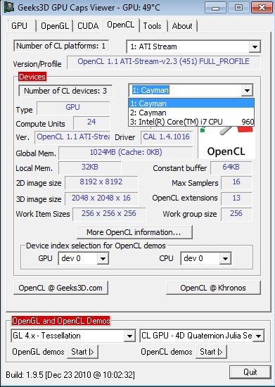Viewport: 275px width, 387px height.
Task: Click the OpenCL extensions value 13
Action: pyautogui.click(x=236, y=198)
